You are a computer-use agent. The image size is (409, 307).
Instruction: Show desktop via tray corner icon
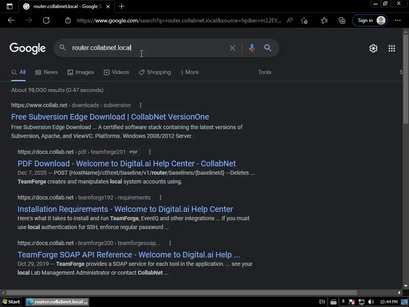404,302
